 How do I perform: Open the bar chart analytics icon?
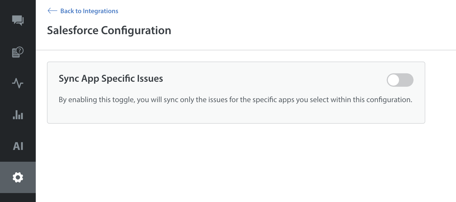pyautogui.click(x=18, y=115)
